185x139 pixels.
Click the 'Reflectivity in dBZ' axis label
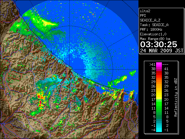point(175,97)
